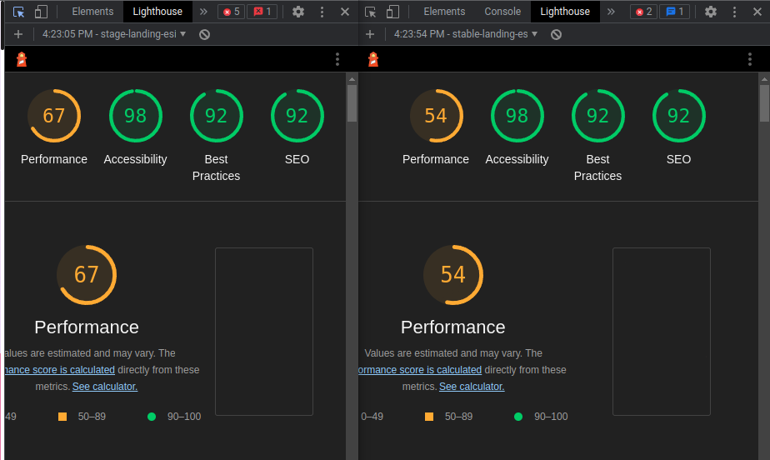
Task: Click the page screenshot thumbnail beside score 54
Action: tap(661, 331)
